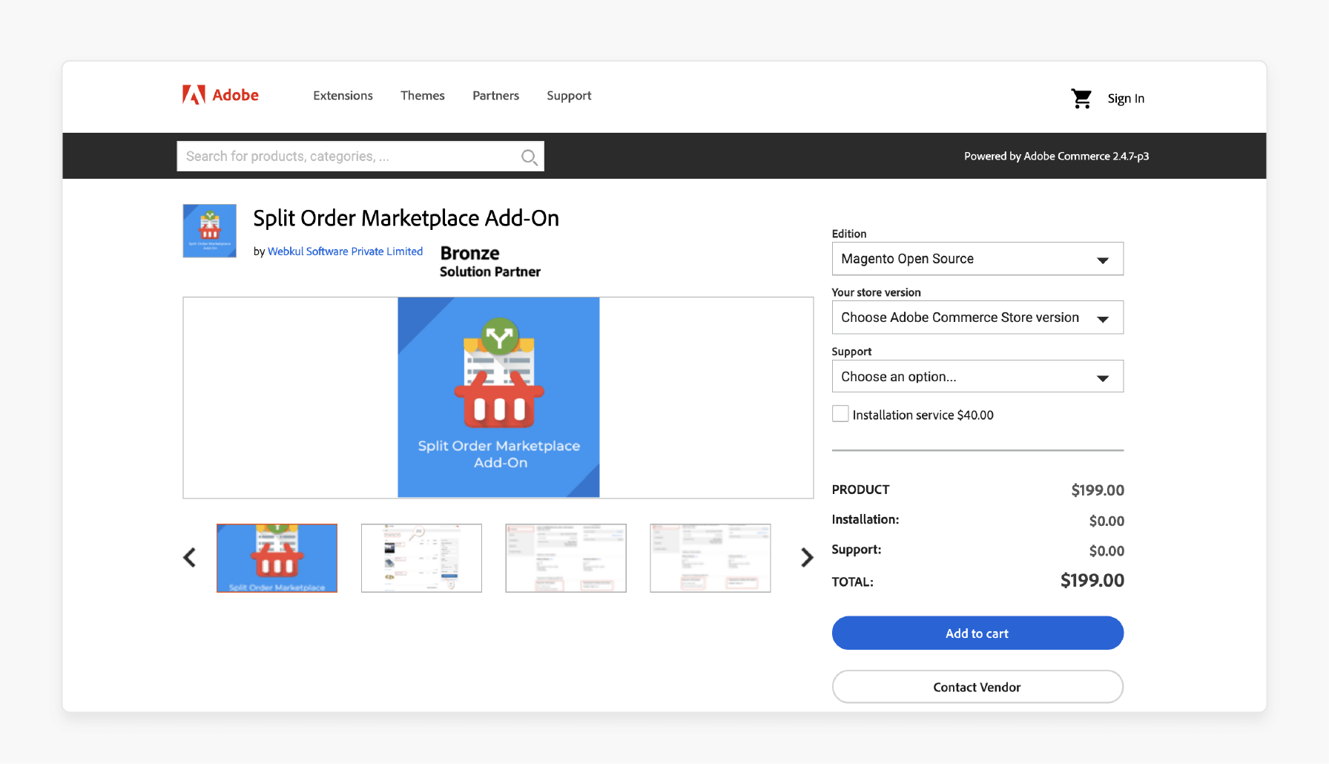Click the Bronze Solution Partner badge

[x=490, y=262]
